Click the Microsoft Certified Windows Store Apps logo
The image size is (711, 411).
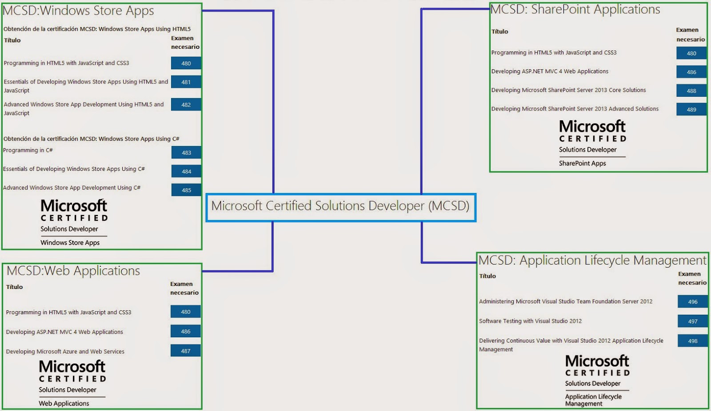[x=72, y=221]
